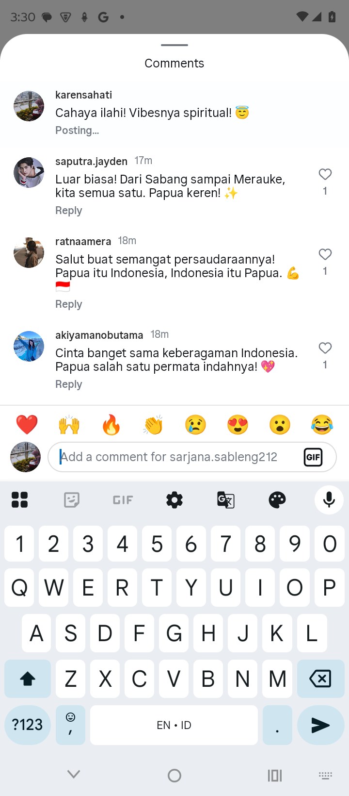Like saputra.jayden's comment with heart icon
The image size is (349, 796).
[325, 174]
